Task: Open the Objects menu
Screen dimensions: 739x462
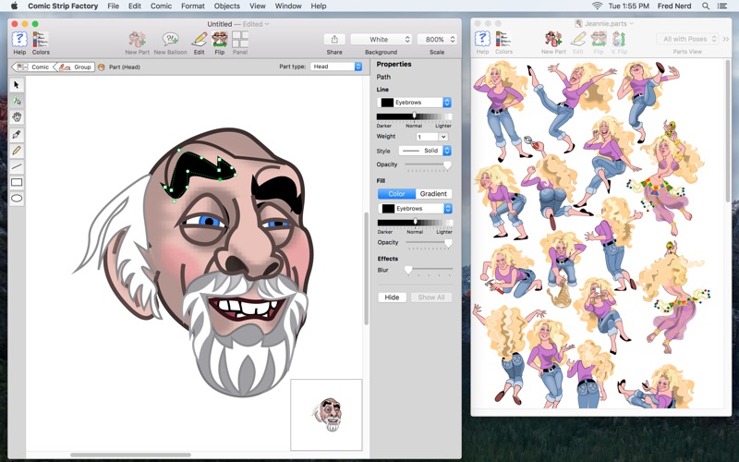Action: point(226,6)
